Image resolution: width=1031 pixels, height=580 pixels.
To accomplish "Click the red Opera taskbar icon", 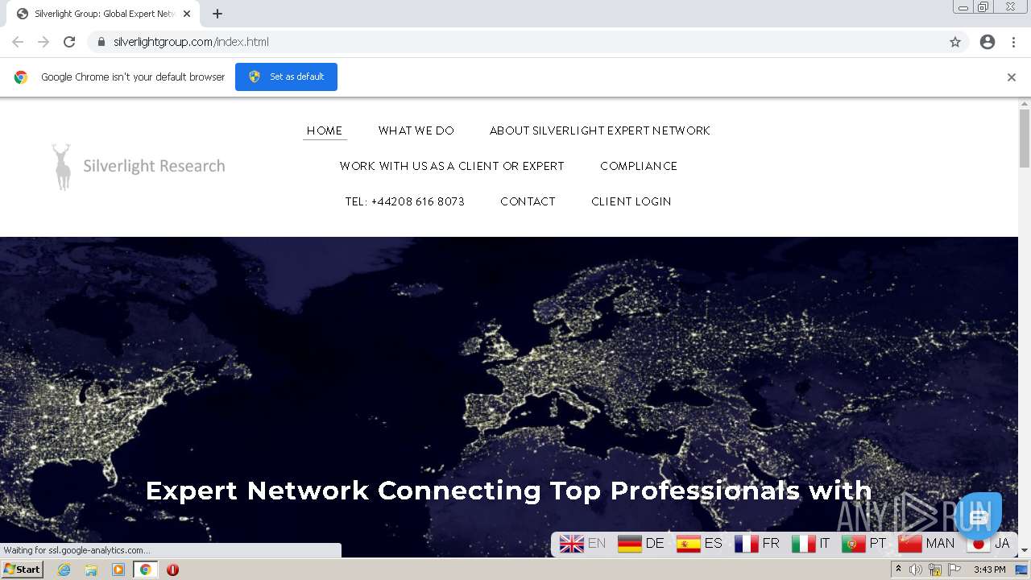I will [x=172, y=570].
